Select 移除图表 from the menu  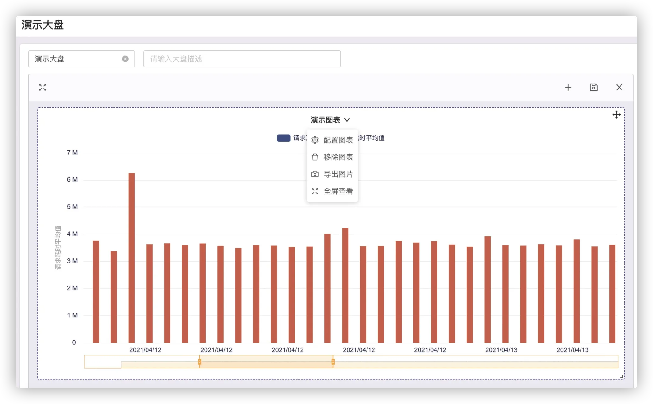[338, 157]
